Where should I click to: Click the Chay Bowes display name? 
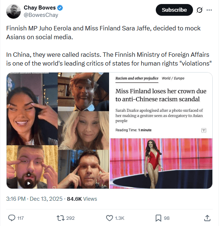[40, 8]
